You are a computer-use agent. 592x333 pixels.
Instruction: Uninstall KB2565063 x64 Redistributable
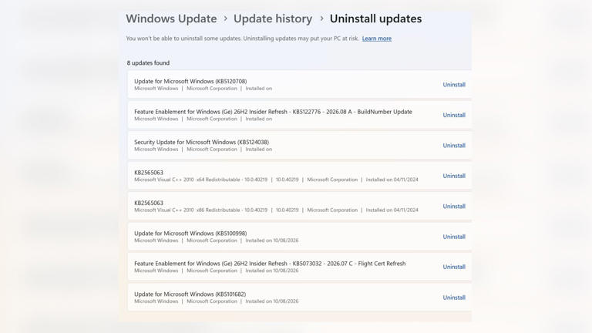(454, 176)
